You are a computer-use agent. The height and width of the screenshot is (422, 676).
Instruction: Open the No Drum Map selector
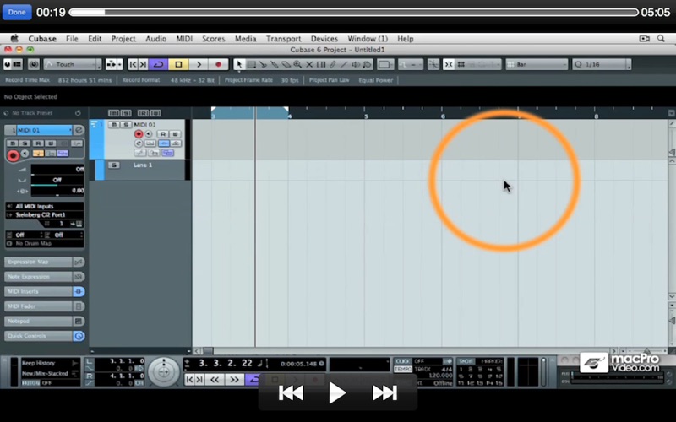45,244
